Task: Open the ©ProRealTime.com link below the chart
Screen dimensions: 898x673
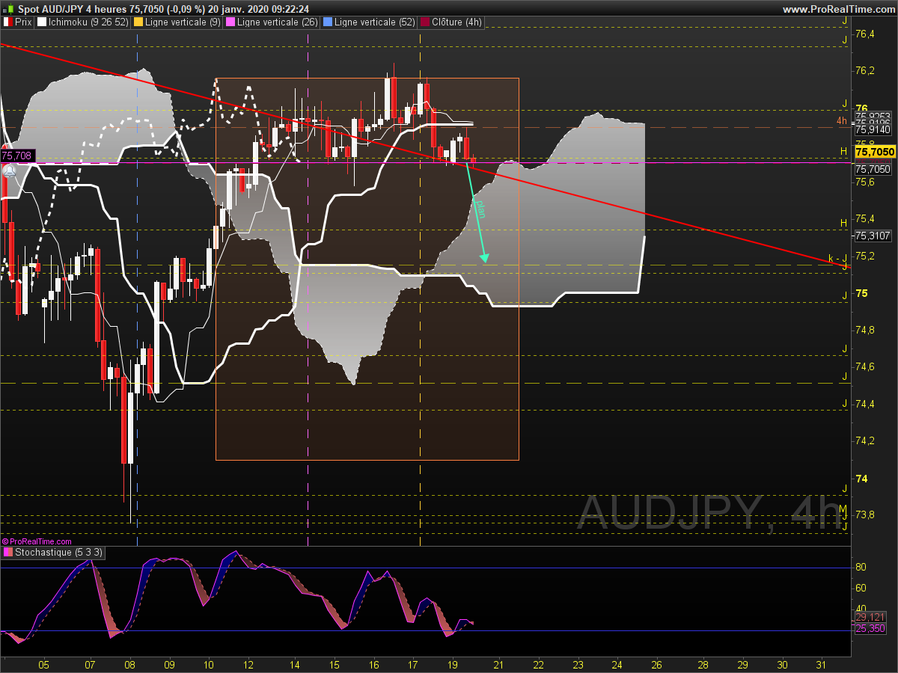Action: (x=37, y=541)
